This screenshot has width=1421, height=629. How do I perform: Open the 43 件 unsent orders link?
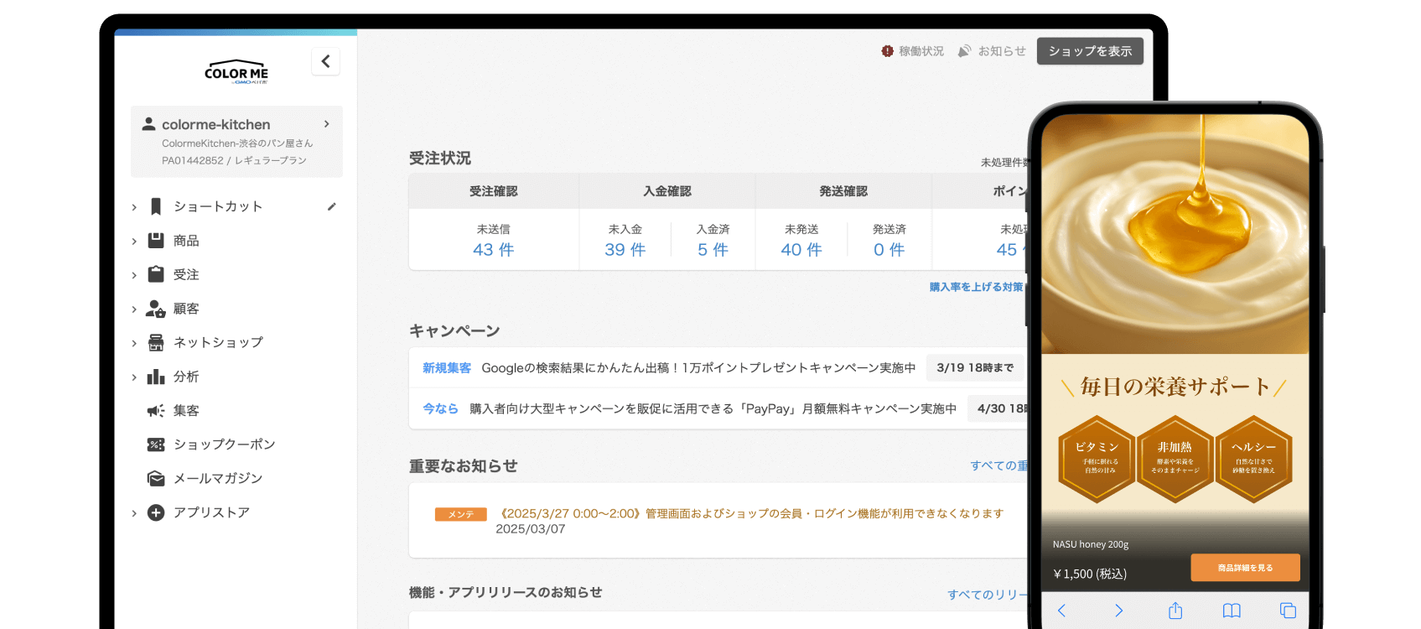(493, 250)
